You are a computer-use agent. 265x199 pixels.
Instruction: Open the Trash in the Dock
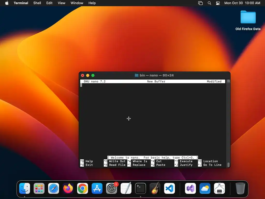click(240, 188)
